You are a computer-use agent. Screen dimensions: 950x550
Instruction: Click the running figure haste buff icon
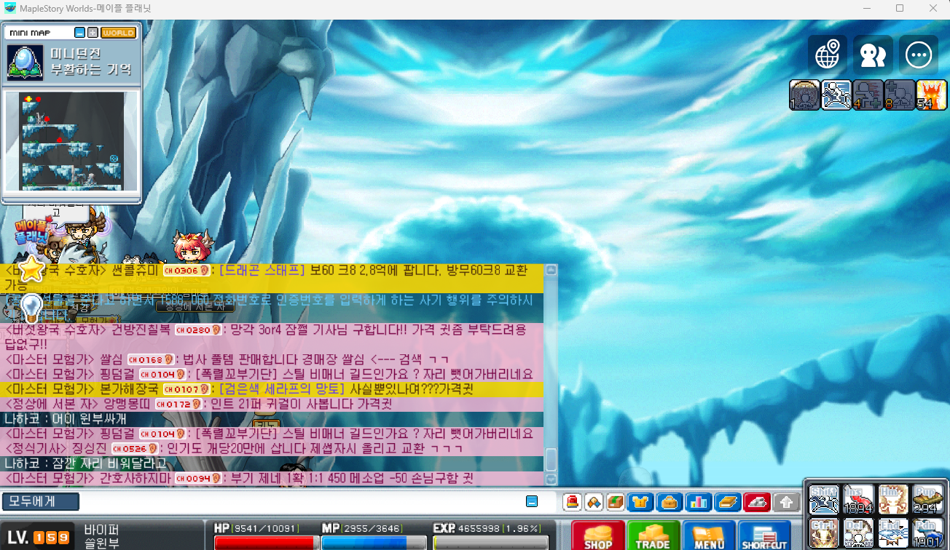pos(836,95)
